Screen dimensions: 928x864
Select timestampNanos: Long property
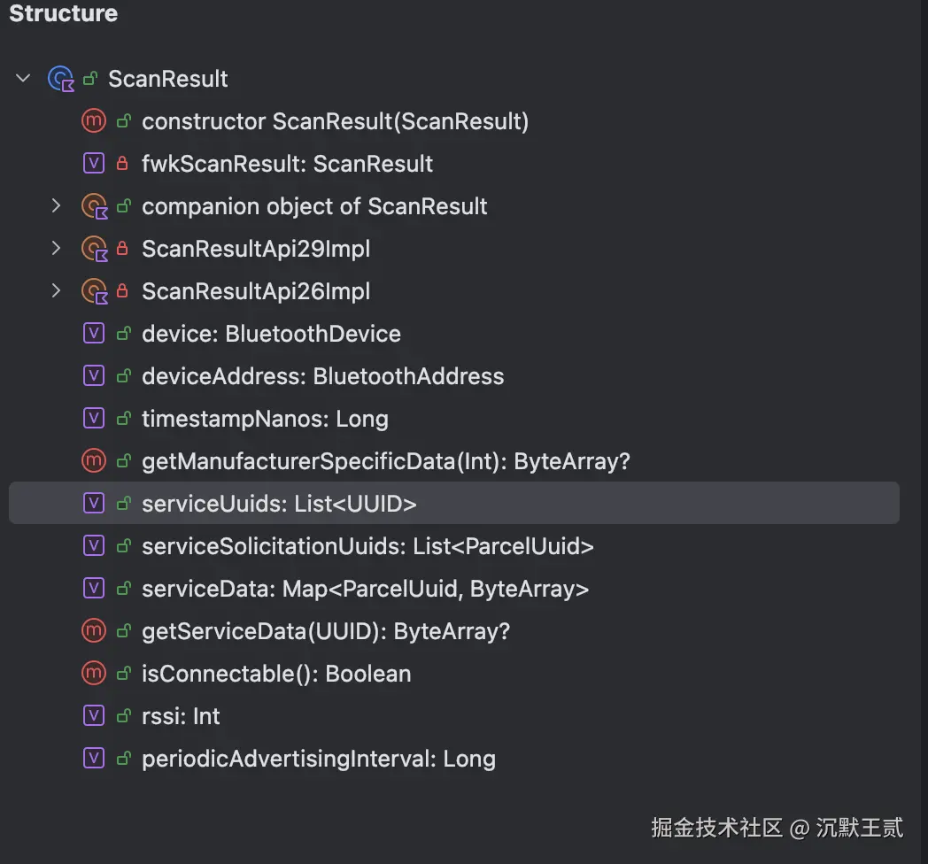[x=265, y=419]
